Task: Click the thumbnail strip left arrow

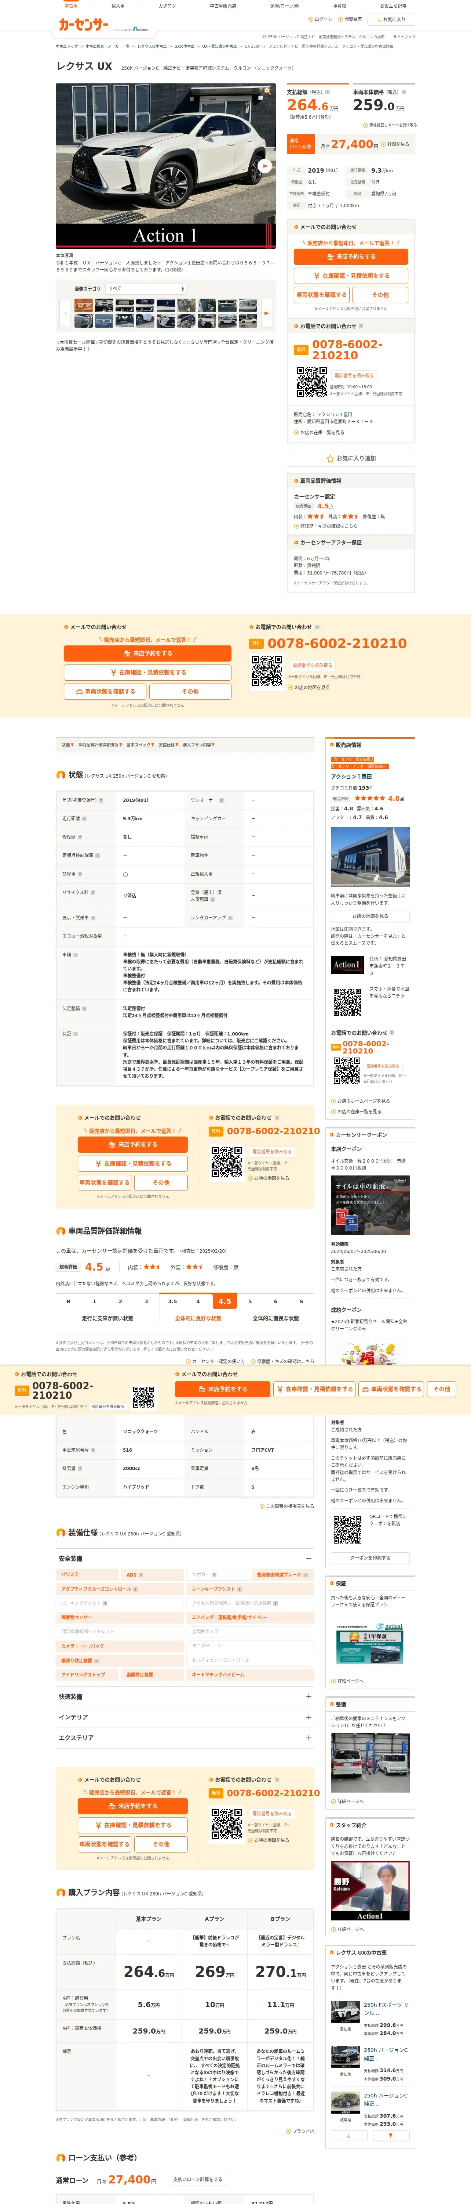Action: pos(66,313)
